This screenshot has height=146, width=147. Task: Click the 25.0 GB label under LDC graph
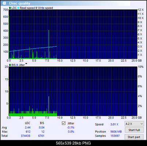(136, 60)
